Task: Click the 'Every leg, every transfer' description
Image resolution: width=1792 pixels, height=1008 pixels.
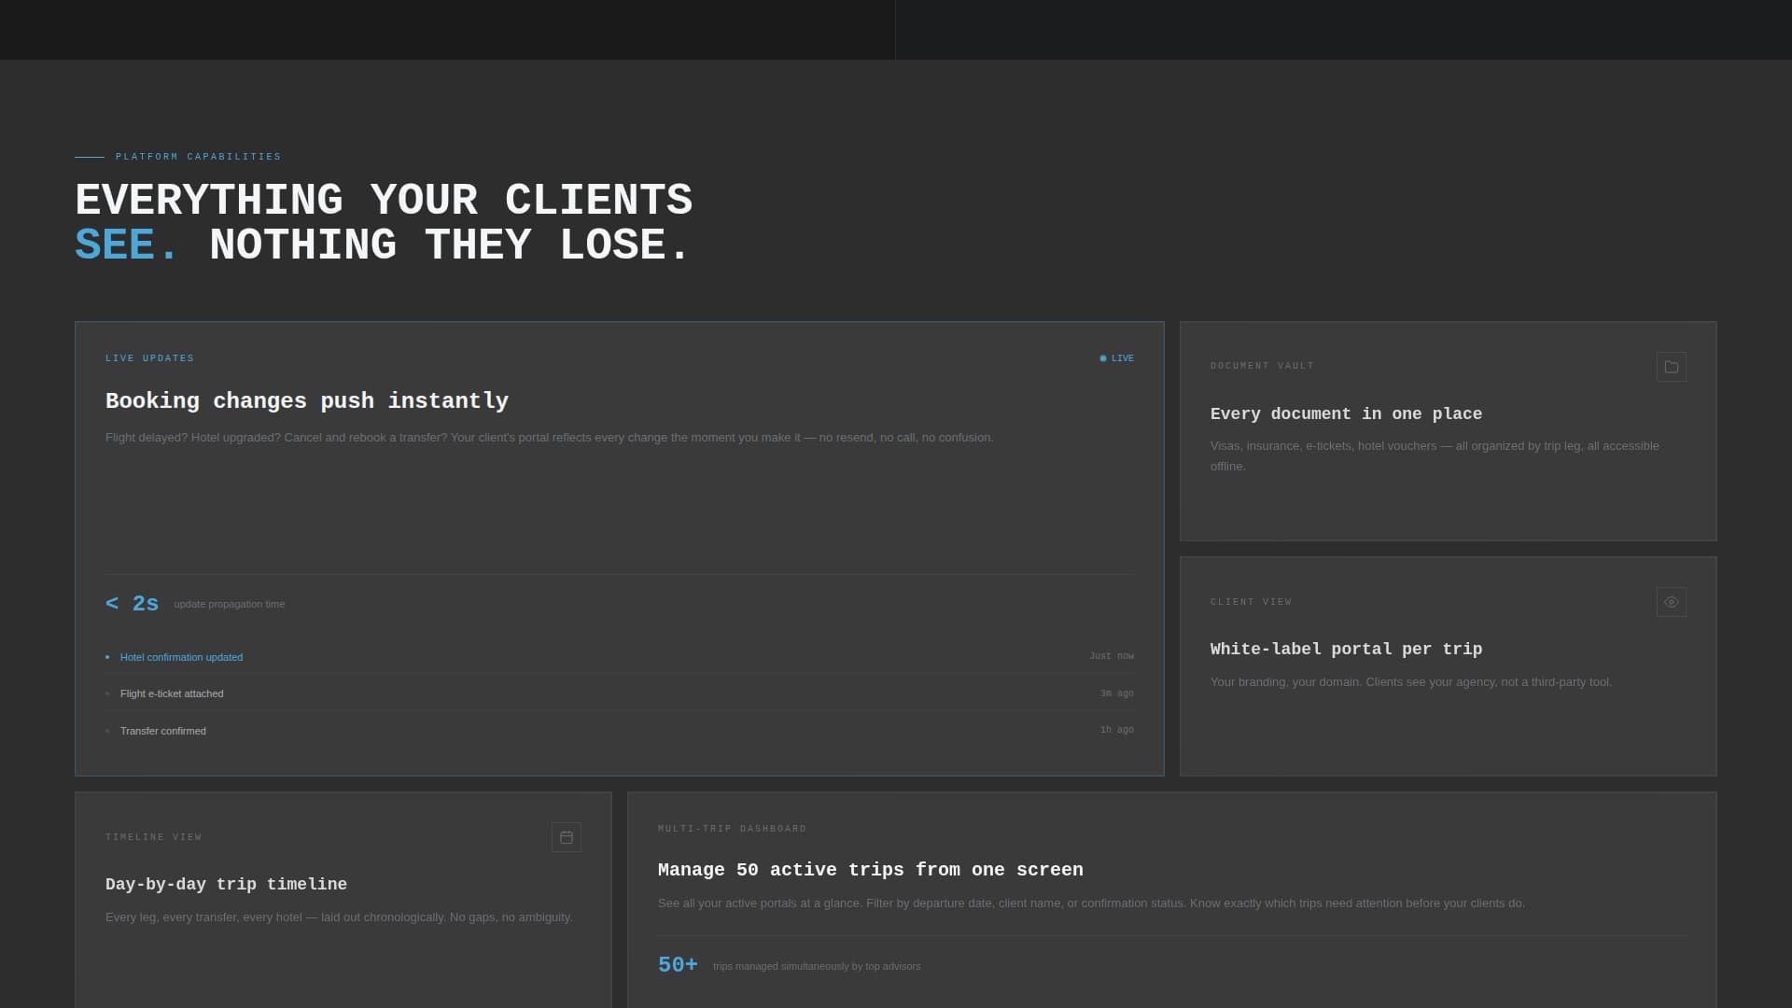Action: pyautogui.click(x=339, y=917)
